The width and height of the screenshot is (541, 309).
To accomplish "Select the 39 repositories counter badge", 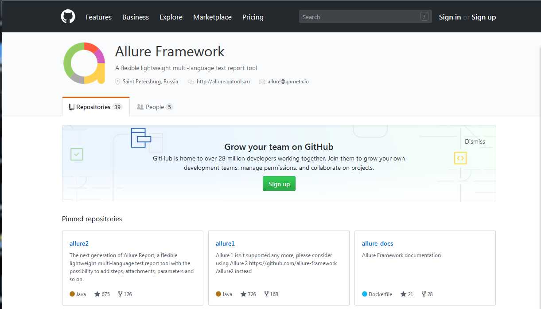I will point(117,107).
